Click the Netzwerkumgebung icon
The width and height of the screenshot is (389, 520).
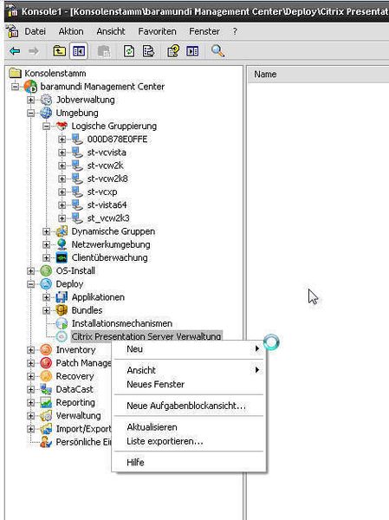[62, 244]
